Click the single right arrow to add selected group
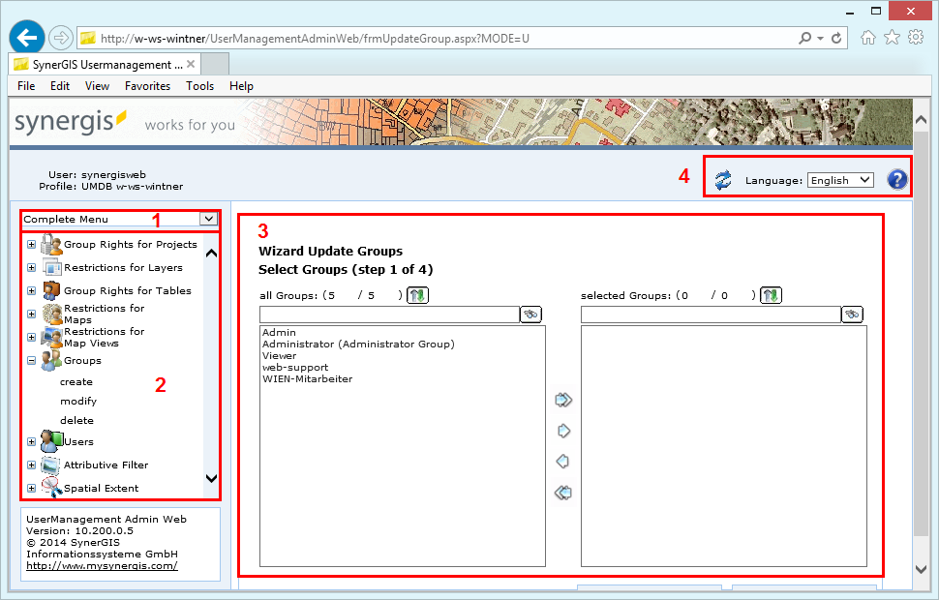This screenshot has width=939, height=600. click(x=563, y=430)
